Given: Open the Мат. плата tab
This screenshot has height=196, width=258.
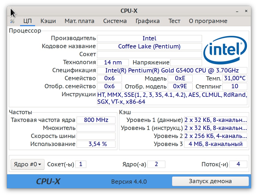Looking at the screenshot, I should coord(79,21).
